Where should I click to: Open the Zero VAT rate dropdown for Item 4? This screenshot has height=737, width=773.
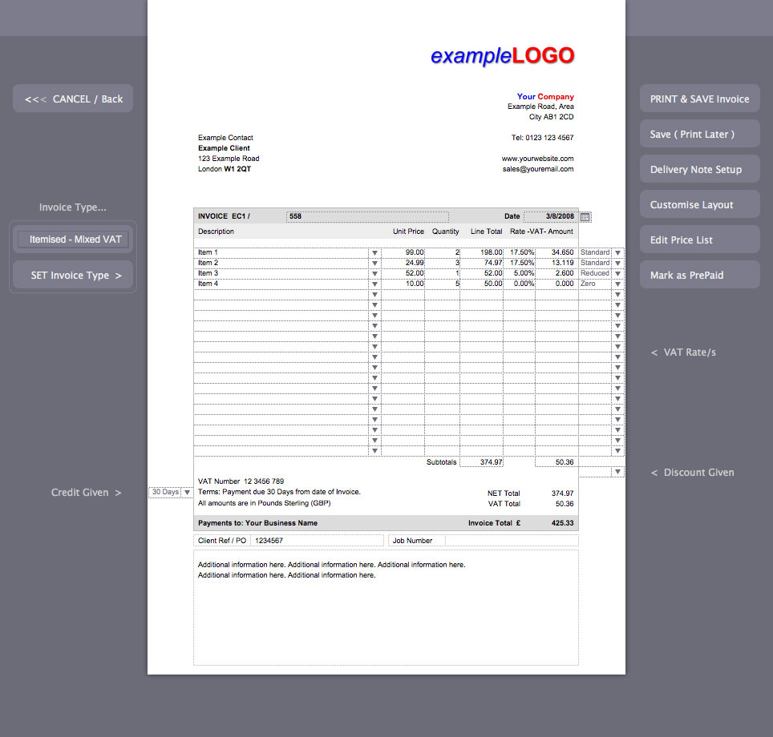point(617,284)
